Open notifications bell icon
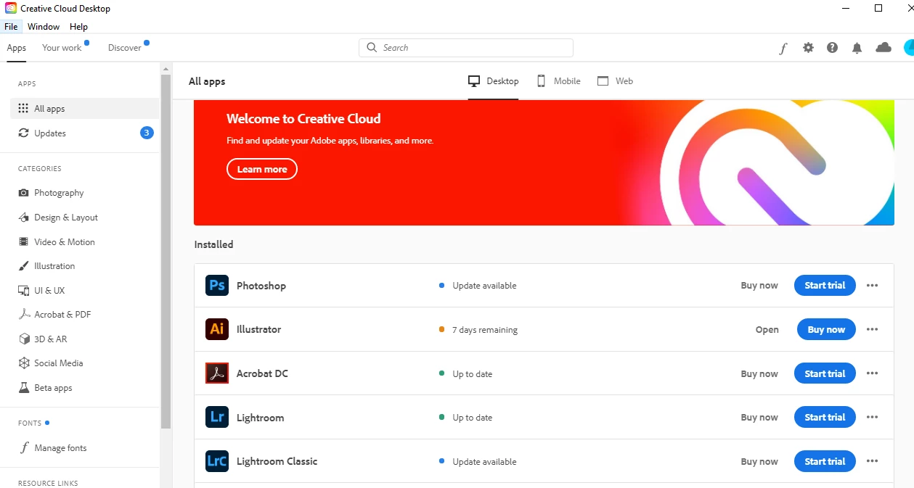Screen dimensions: 914x488 click(857, 48)
